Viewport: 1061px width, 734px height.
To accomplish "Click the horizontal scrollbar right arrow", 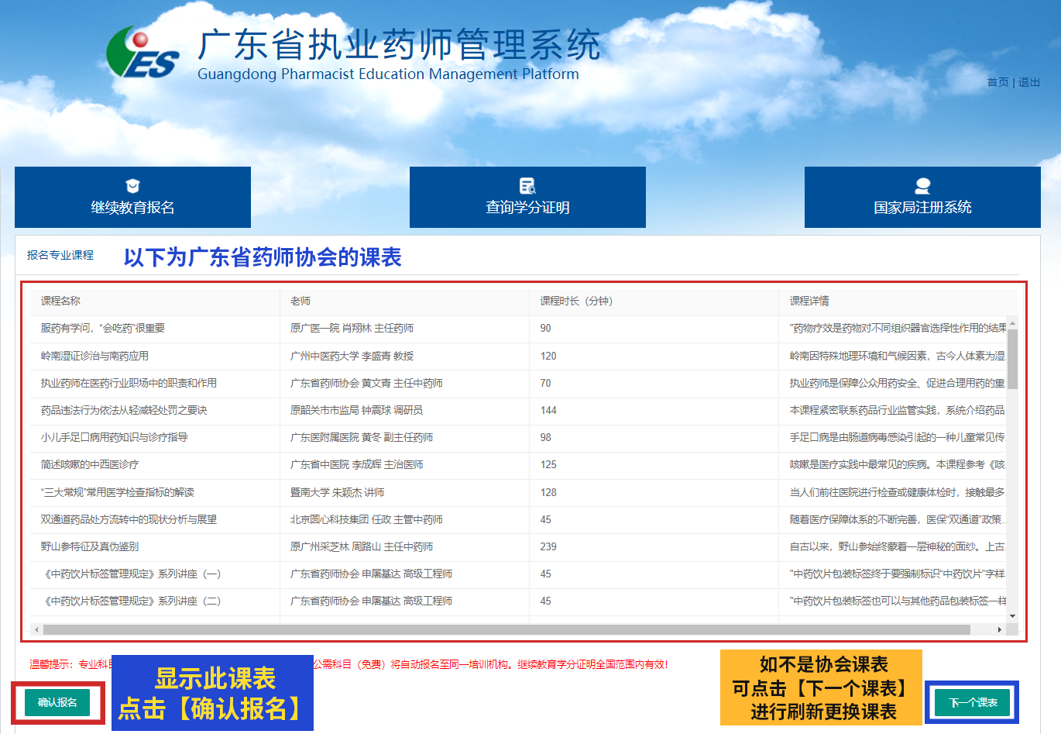I will (999, 629).
